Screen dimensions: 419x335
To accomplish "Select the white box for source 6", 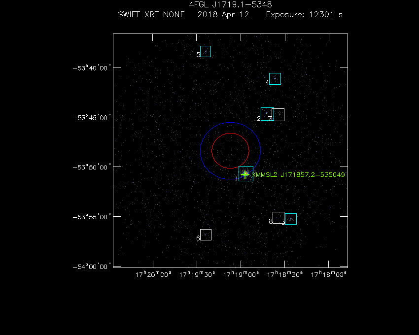I will point(206,235).
